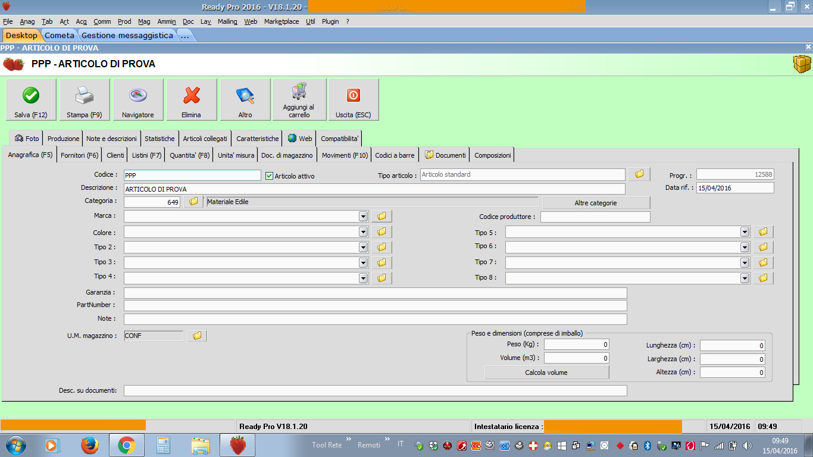Click the Salva (F12) green checkmark button
Screen dimensions: 813x457
pos(31,100)
